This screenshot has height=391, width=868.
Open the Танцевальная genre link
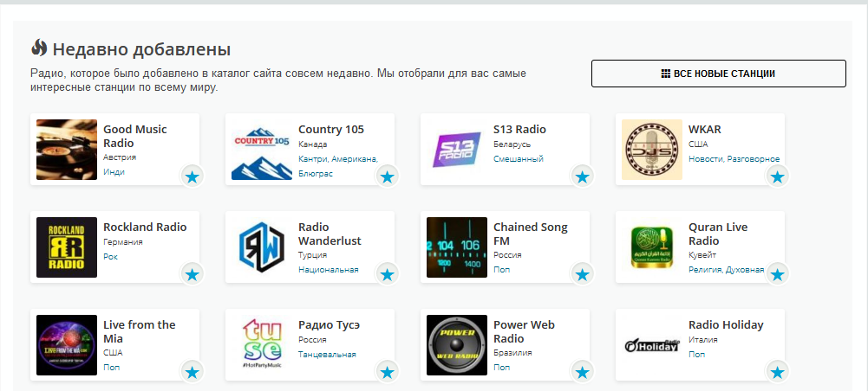tap(327, 355)
